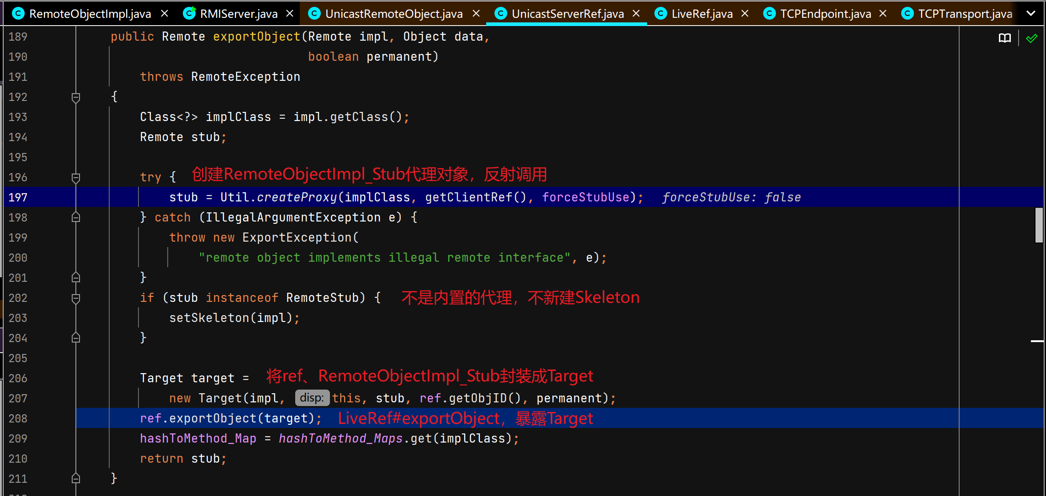
Task: Close the RemoteObjectImpl.java tab
Action: click(x=165, y=14)
